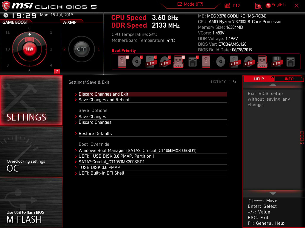The height and width of the screenshot is (228, 305).
Task: Click the Settings\Save & Exit breadcrumb
Action: click(89, 82)
